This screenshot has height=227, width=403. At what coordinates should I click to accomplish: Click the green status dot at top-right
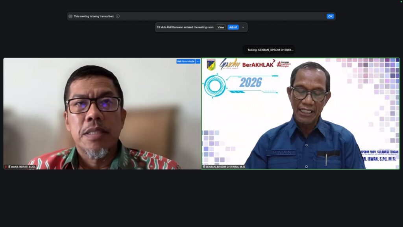point(401,2)
